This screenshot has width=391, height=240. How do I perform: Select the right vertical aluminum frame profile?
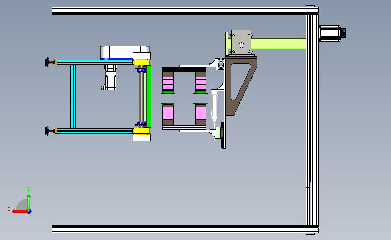click(x=312, y=120)
